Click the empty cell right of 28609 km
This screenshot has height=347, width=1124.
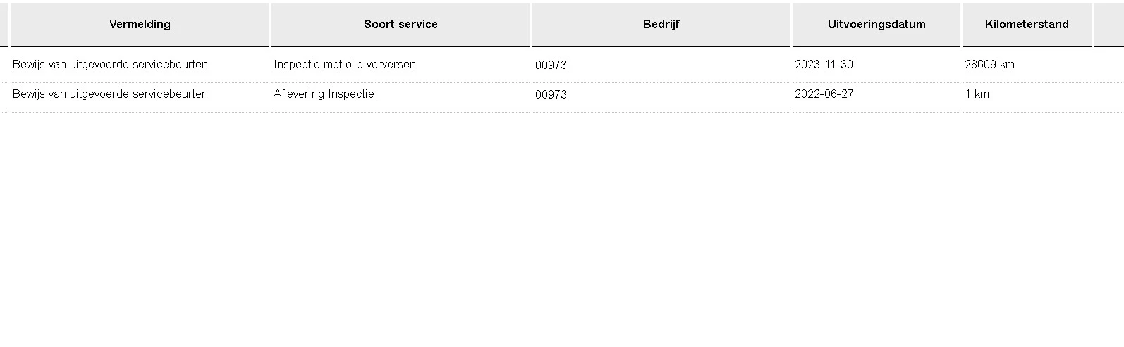(x=1108, y=65)
